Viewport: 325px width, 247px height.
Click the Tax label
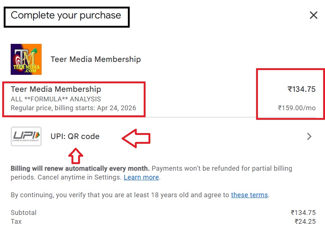click(16, 222)
